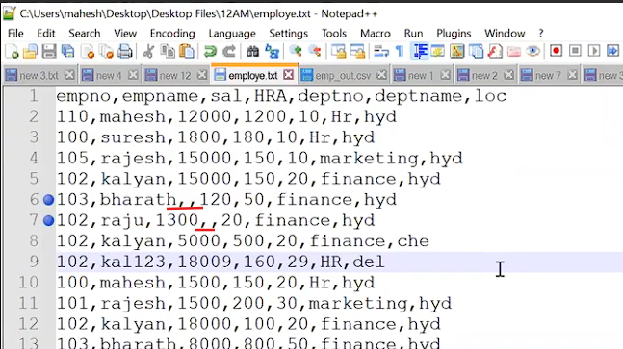Click the Save All icon
Image resolution: width=623 pixels, height=349 pixels.
[68, 51]
